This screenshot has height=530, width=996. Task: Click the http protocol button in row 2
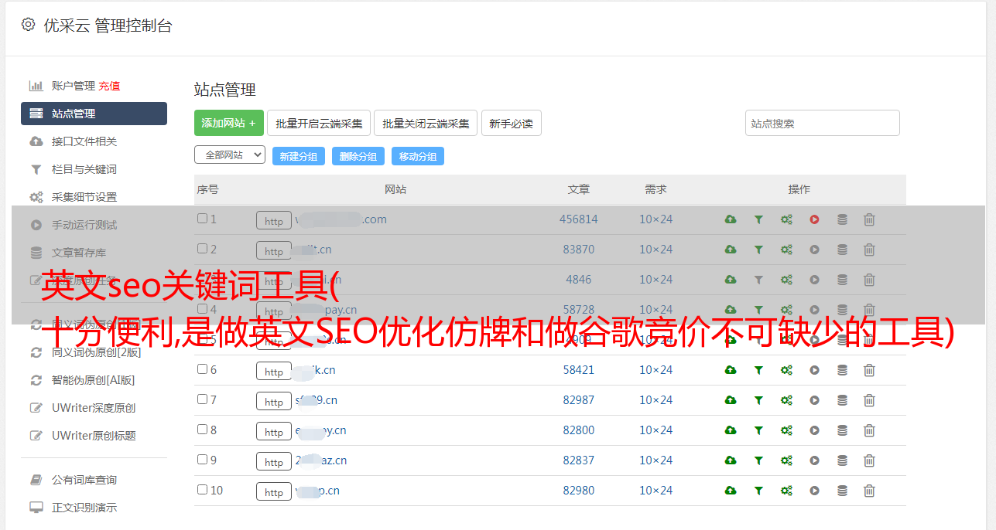pos(274,251)
